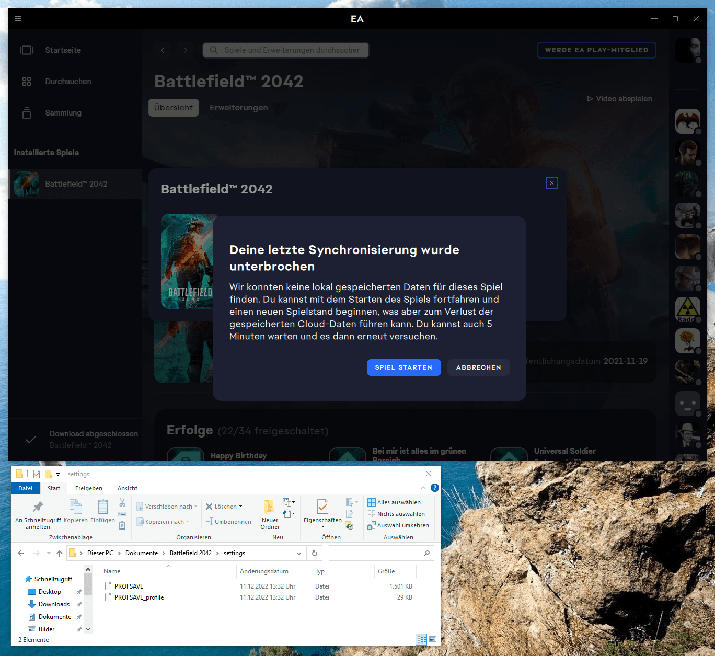Select the Freigeben ribbon tab
Image resolution: width=715 pixels, height=656 pixels.
[89, 488]
